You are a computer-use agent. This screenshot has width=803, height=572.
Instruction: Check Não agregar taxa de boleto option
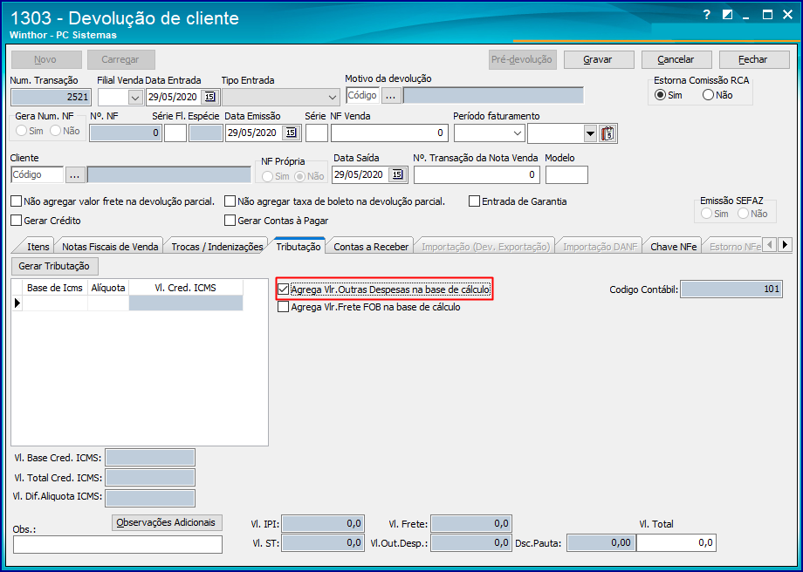coord(230,201)
